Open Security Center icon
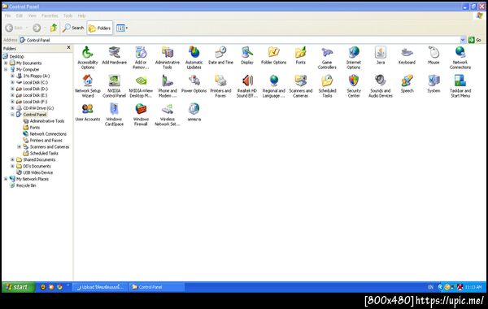The height and width of the screenshot is (309, 488). click(354, 86)
